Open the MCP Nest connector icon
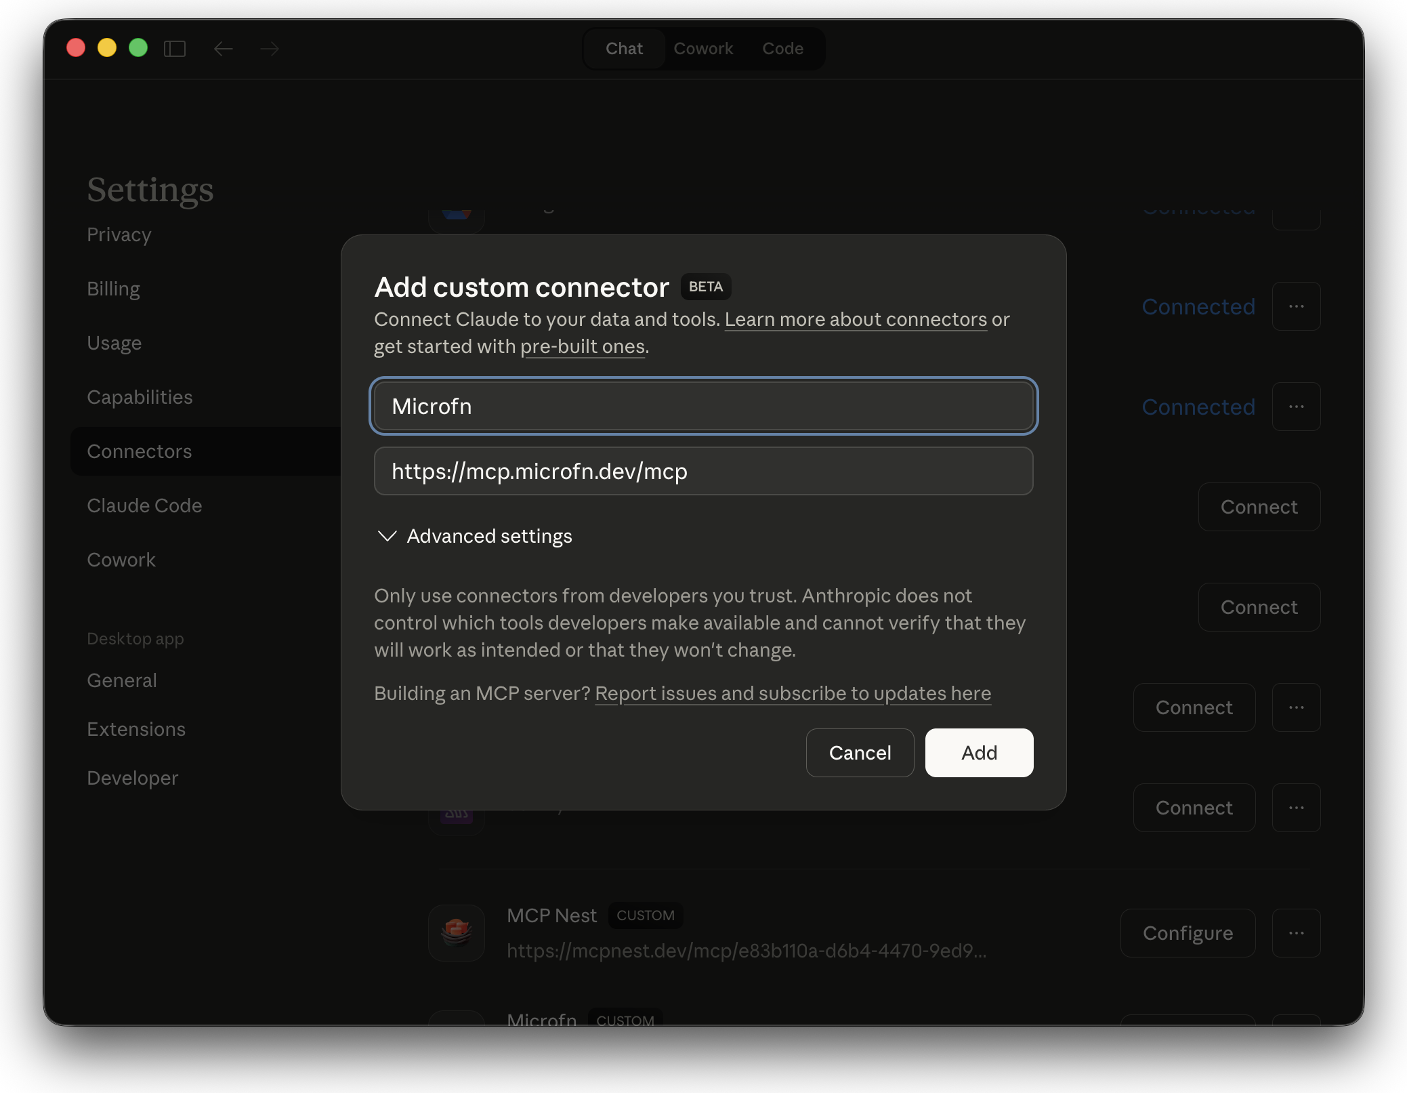This screenshot has width=1407, height=1093. (457, 933)
